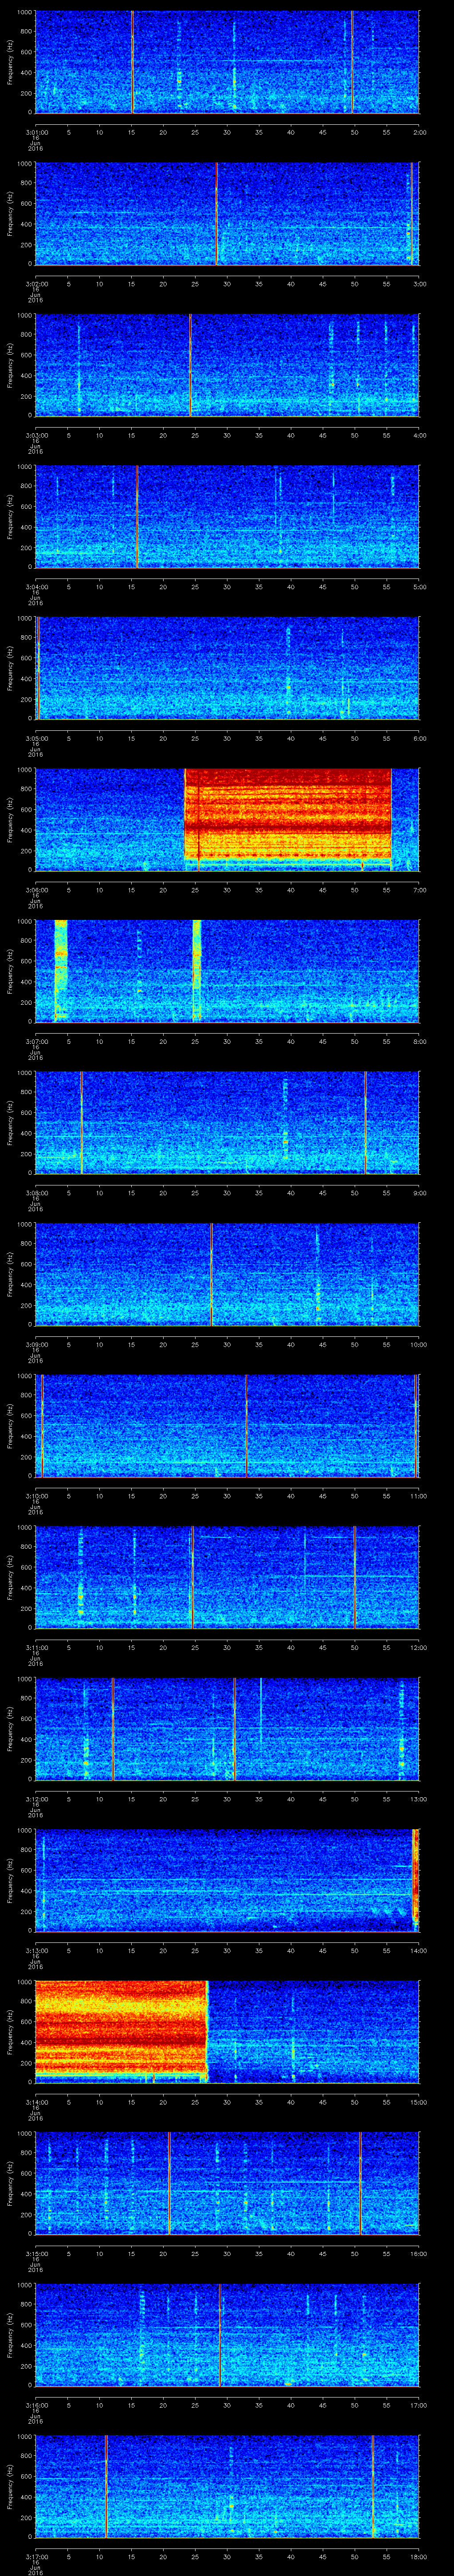Click the '10:00' end time label
The height and width of the screenshot is (2576, 454).
click(x=418, y=1343)
